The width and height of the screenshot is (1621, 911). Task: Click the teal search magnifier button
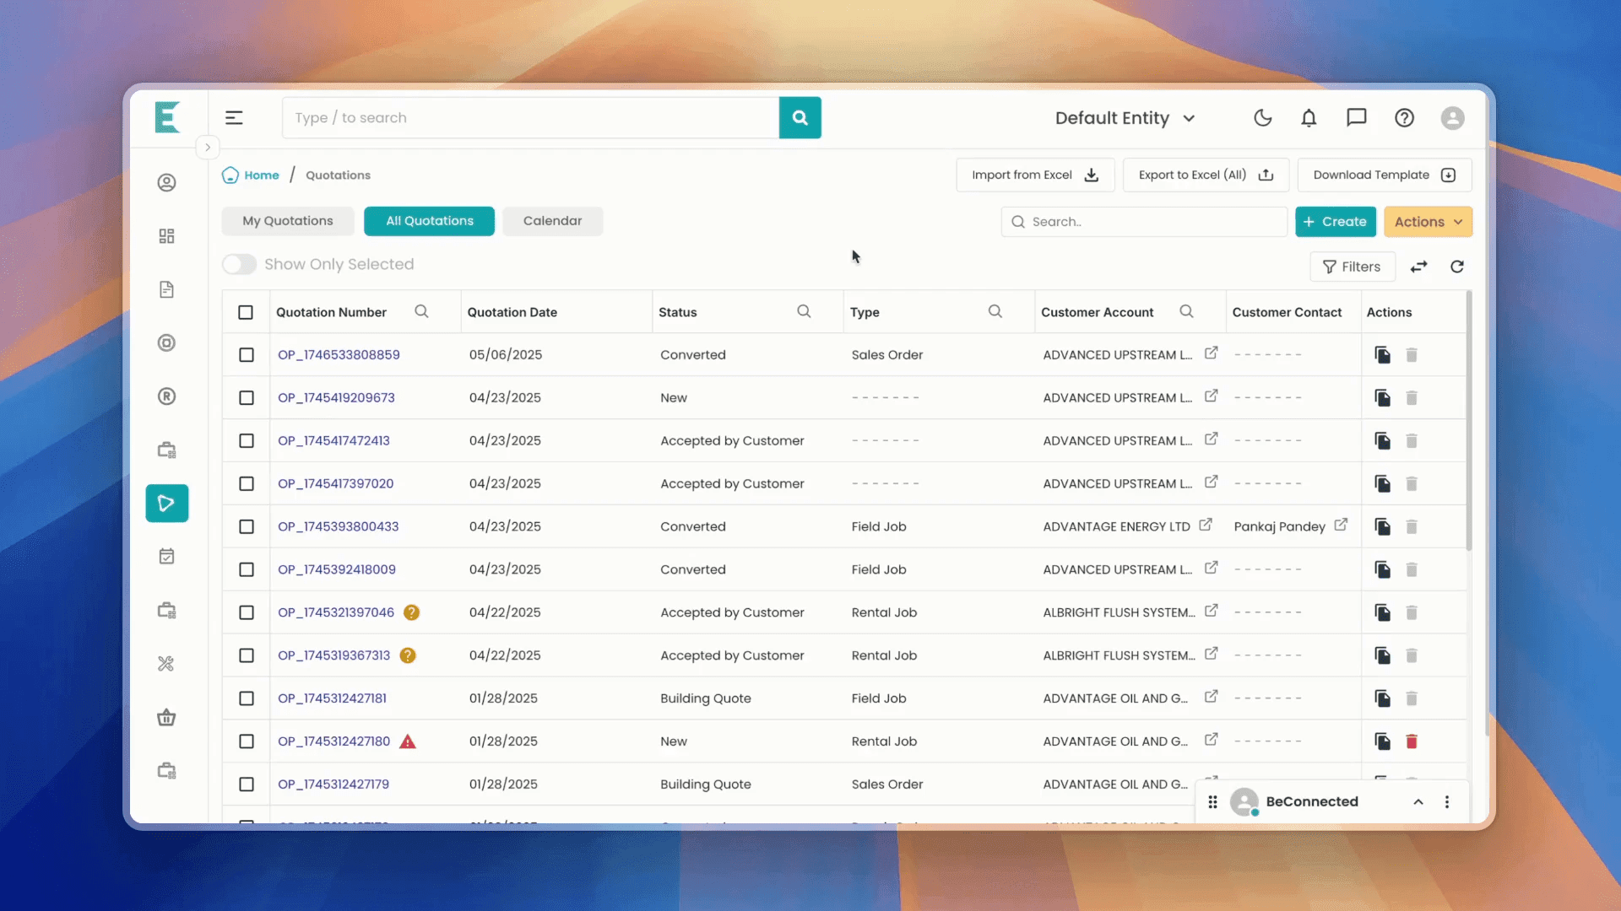800,118
